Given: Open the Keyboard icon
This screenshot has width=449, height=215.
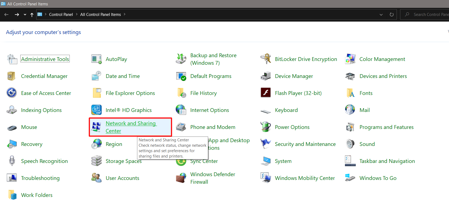Looking at the screenshot, I should point(266,111).
